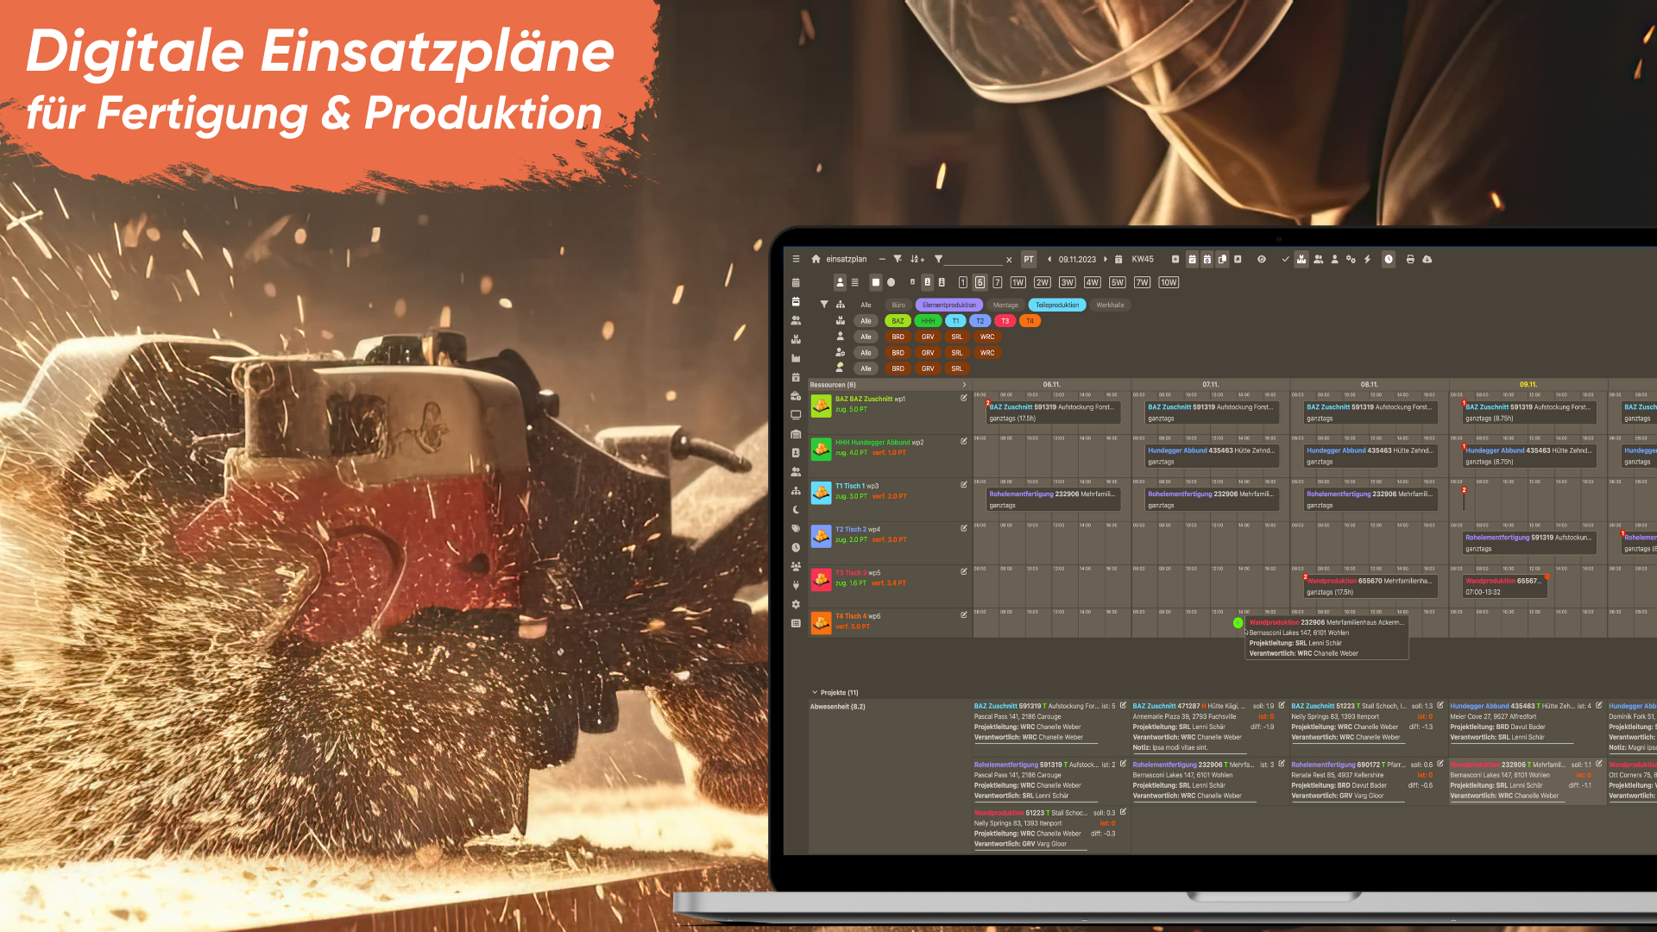Select the red T3 resource color chip
This screenshot has height=932, width=1657.
click(x=1005, y=321)
